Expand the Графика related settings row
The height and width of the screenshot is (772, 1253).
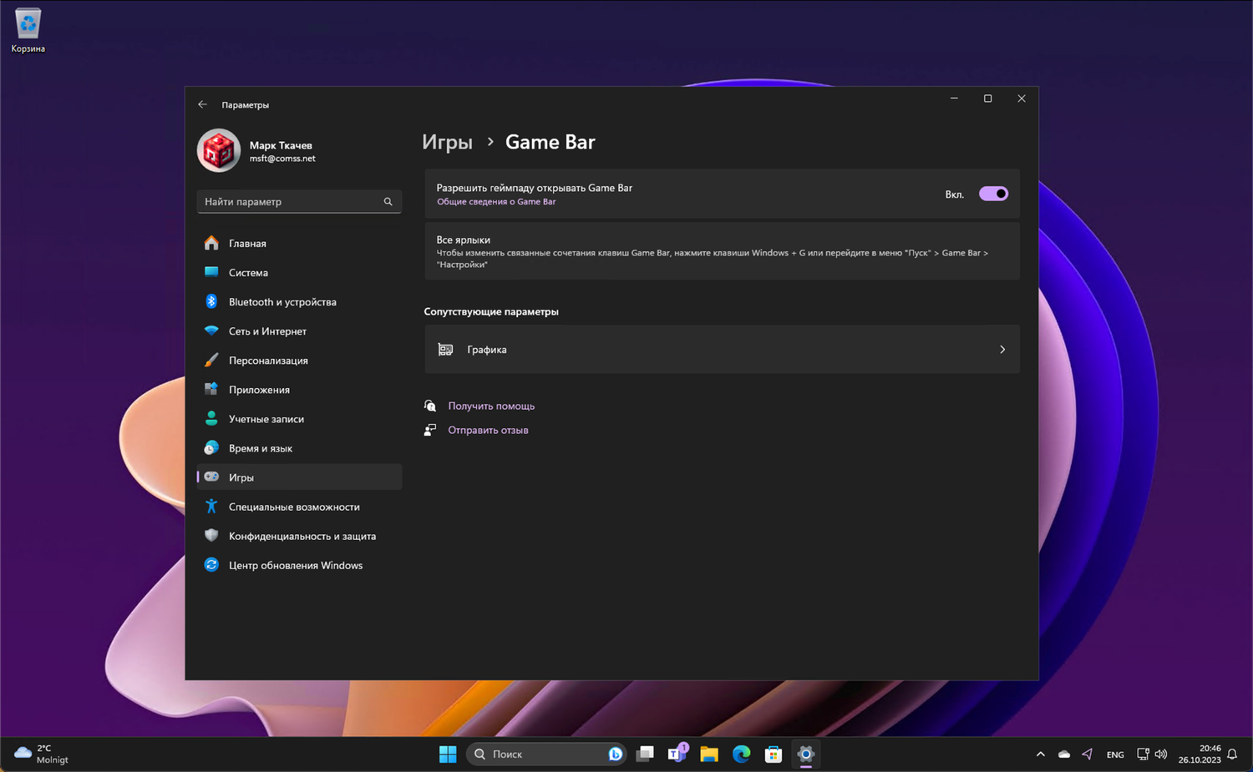722,350
